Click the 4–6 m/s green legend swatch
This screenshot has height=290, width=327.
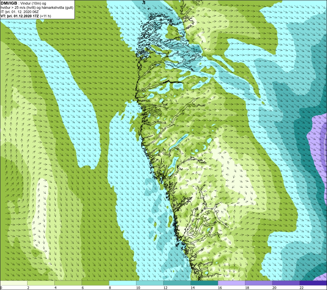point(68,283)
